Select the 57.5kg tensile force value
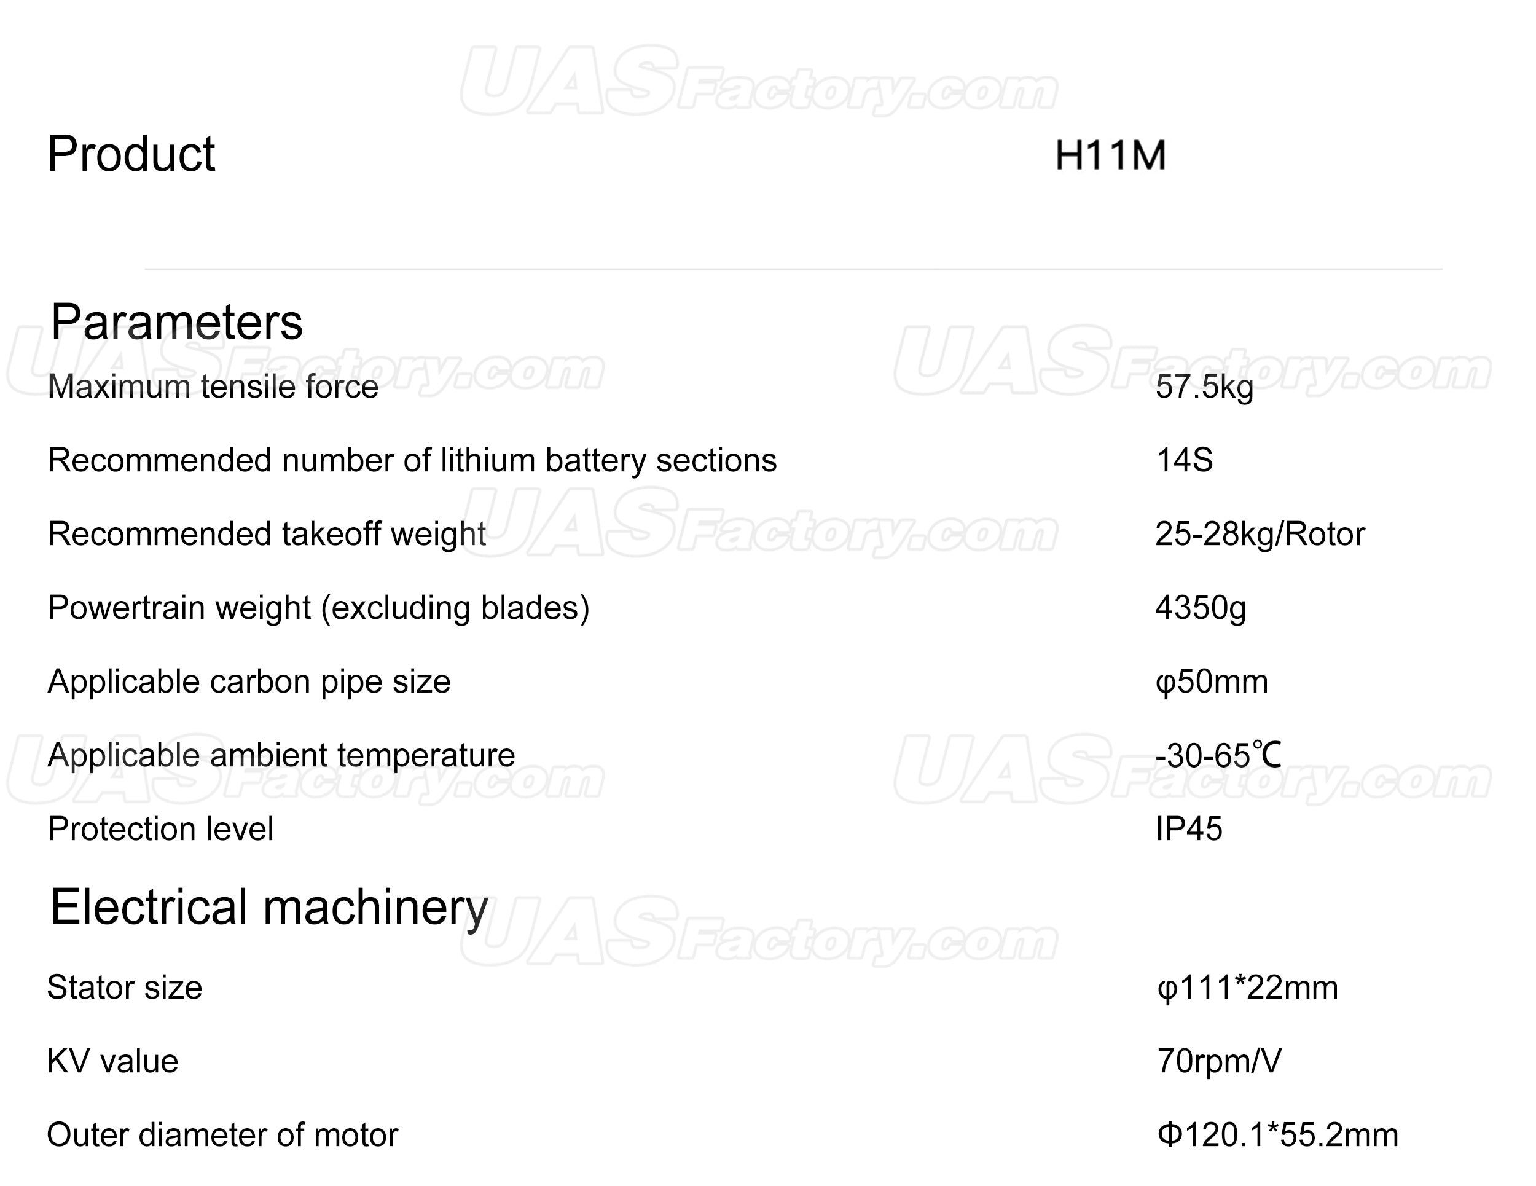Viewport: 1536px width, 1186px height. pyautogui.click(x=1204, y=388)
